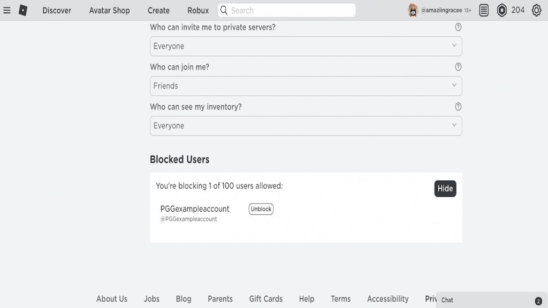
Task: Click the Roblox logo home icon
Action: pyautogui.click(x=22, y=10)
